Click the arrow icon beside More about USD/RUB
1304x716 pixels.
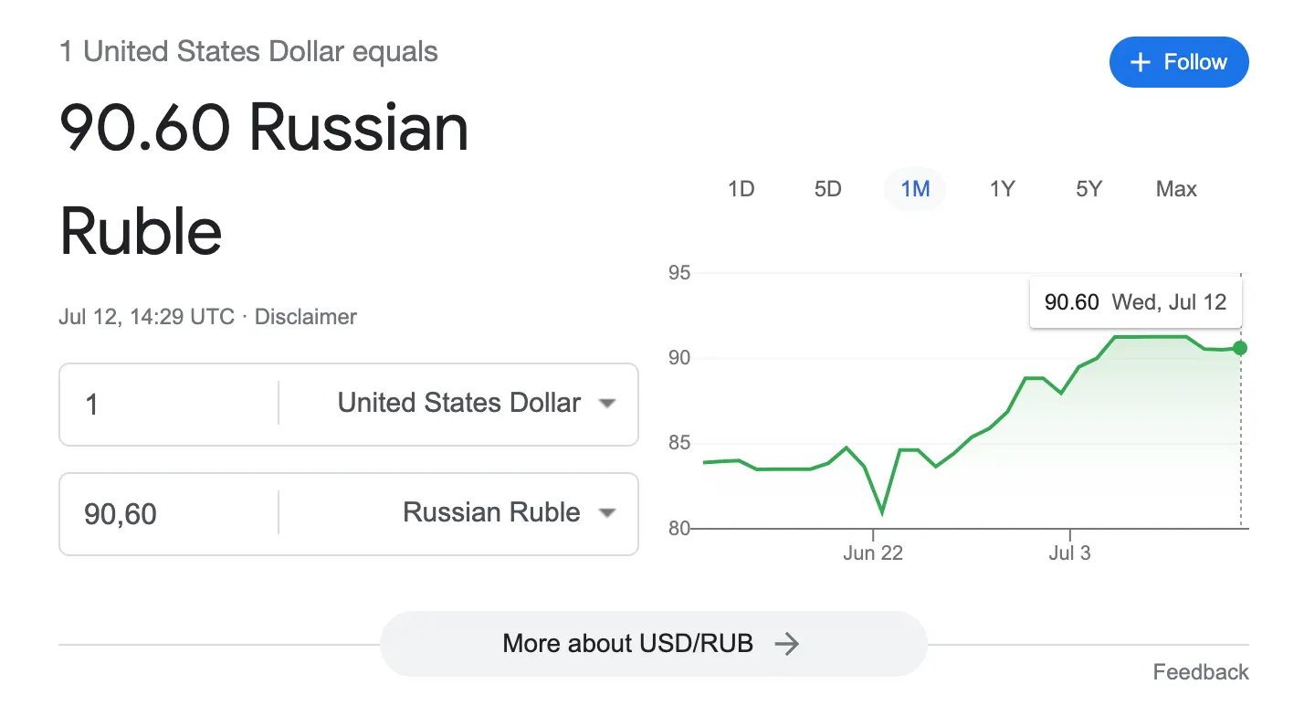[x=786, y=644]
